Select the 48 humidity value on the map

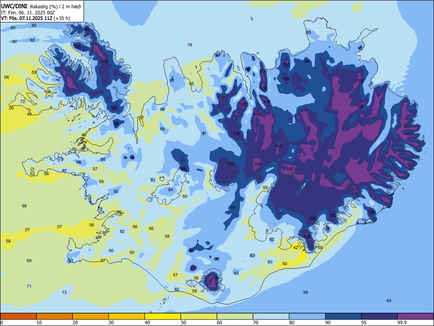point(84,135)
